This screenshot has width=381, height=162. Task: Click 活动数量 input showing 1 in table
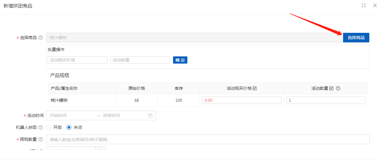pos(326,100)
